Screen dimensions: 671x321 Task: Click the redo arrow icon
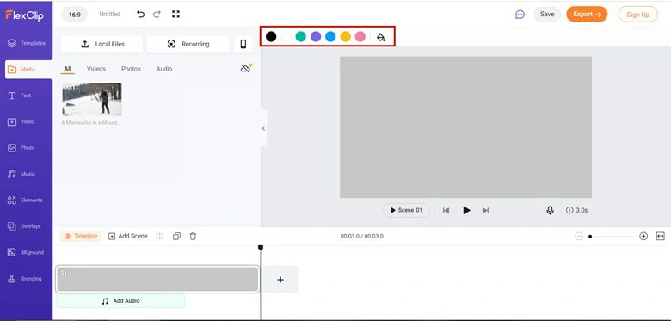click(157, 14)
